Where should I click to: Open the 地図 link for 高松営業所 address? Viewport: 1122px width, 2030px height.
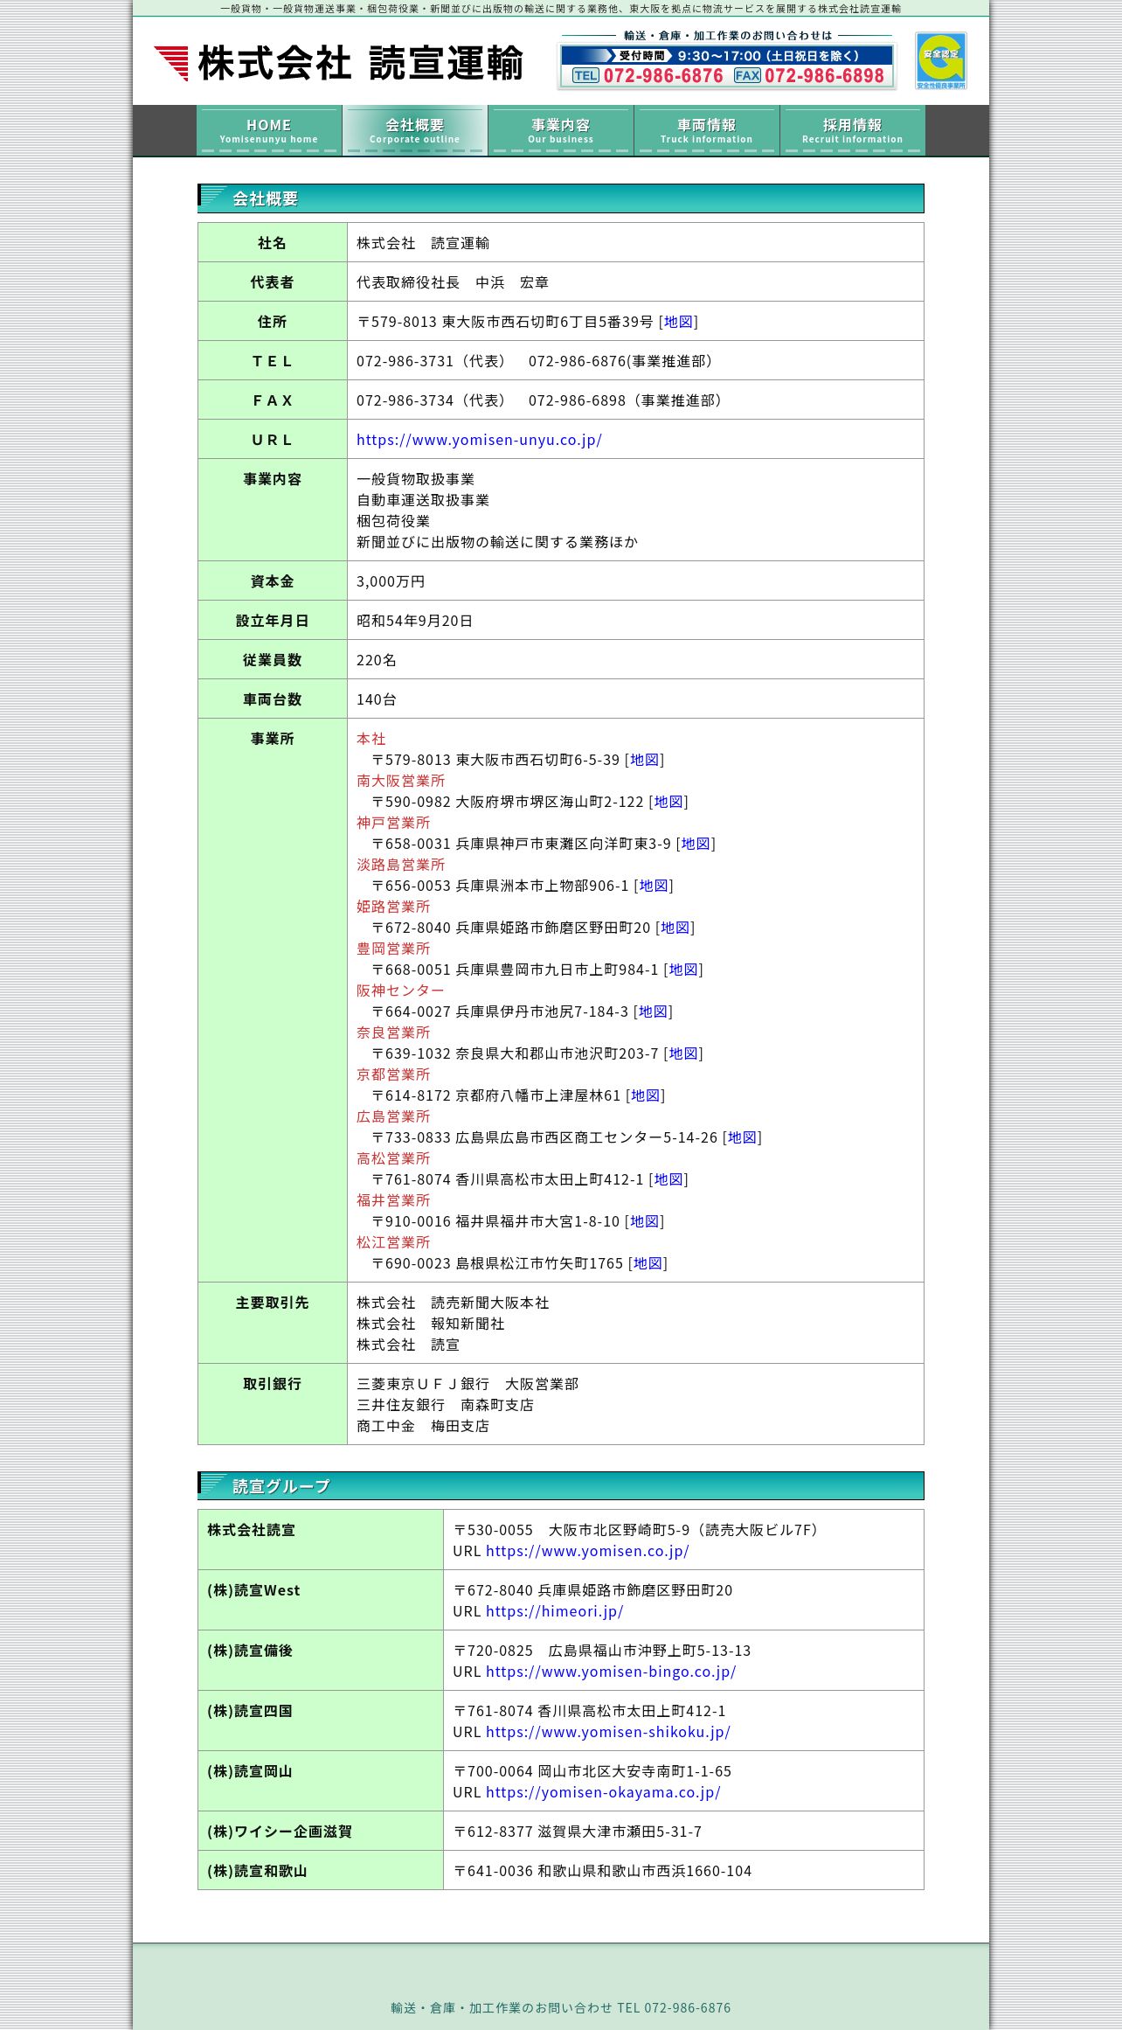(x=668, y=1179)
